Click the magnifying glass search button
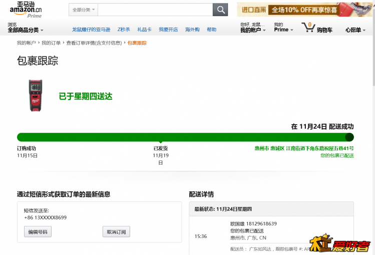The height and width of the screenshot is (255, 375). tap(220, 10)
